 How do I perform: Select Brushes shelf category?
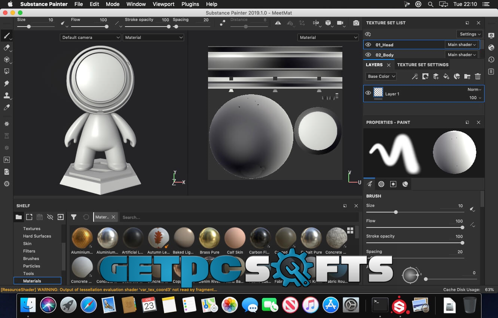tap(31, 259)
